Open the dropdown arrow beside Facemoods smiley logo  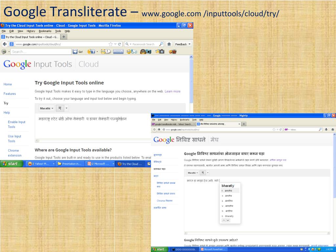[x=9, y=52]
